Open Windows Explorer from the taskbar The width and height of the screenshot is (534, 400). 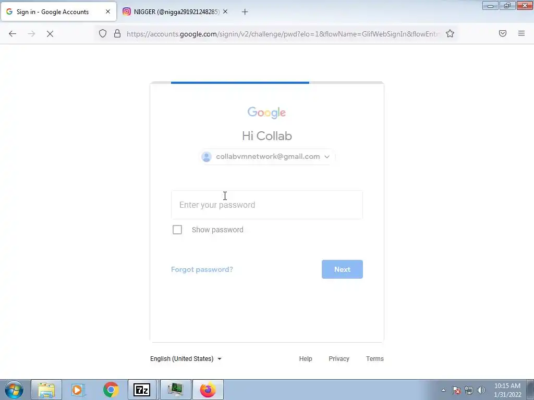pos(46,390)
